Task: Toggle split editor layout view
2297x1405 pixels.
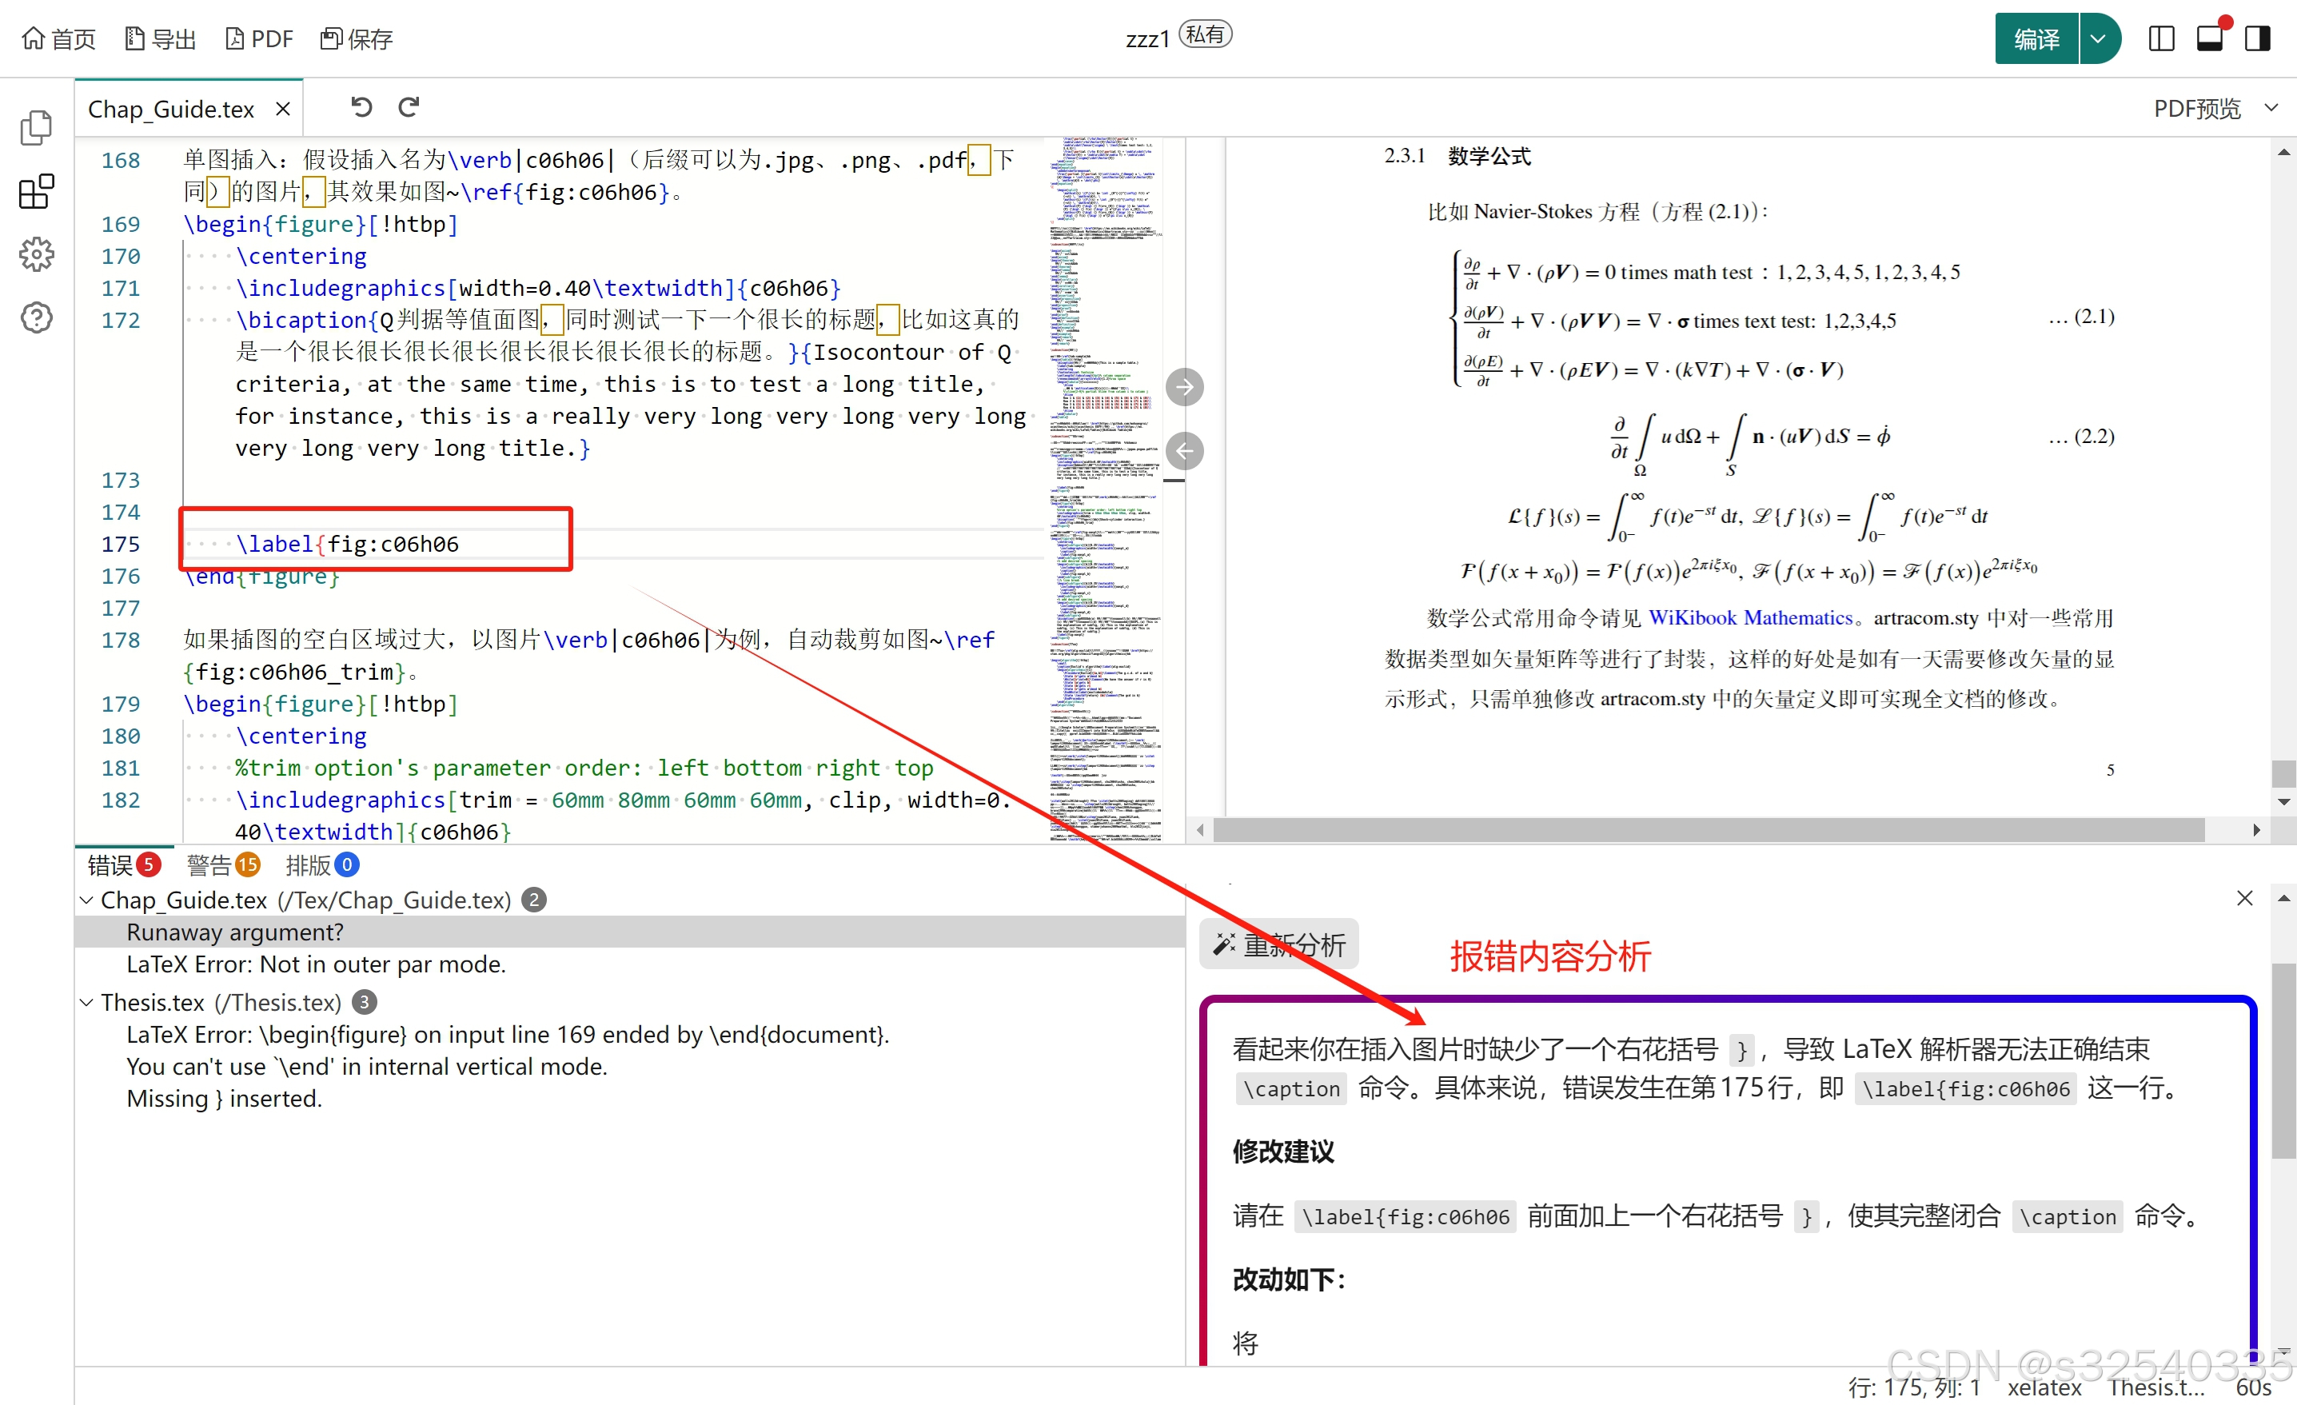Action: point(2161,39)
